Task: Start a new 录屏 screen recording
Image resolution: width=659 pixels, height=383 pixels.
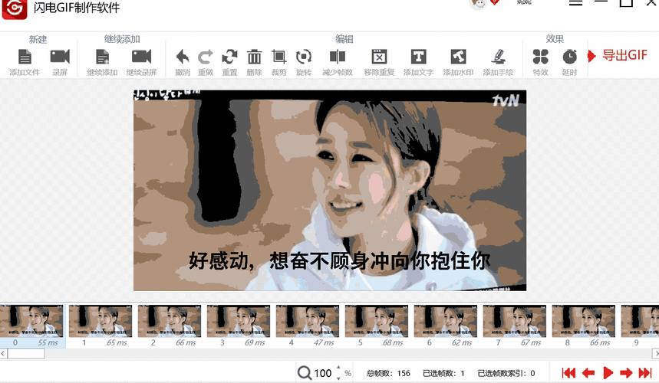Action: [x=60, y=57]
